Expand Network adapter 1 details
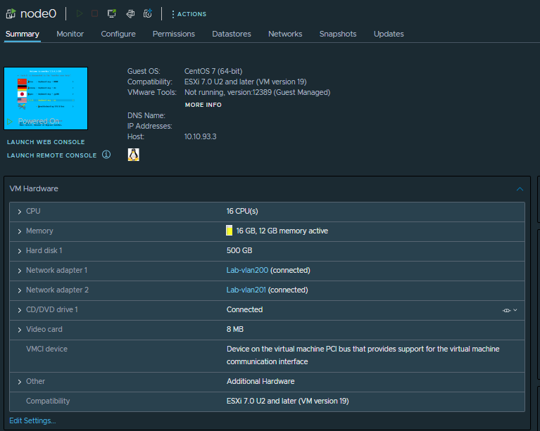Viewport: 540px width, 431px height. click(19, 270)
